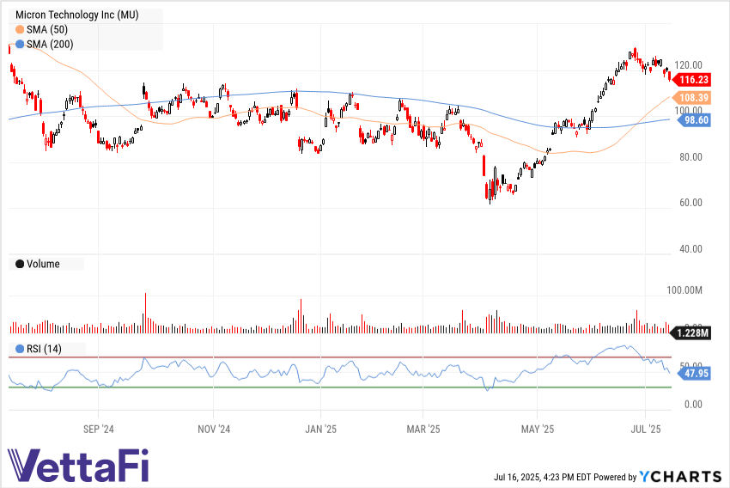The image size is (730, 488).
Task: Click the blue SMA (200) legend dot
Action: tap(20, 45)
